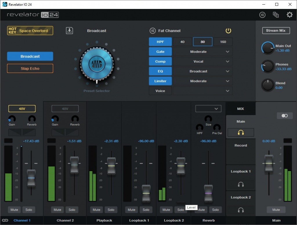Open the Comp Vocal preset dropdown
This screenshot has height=225, width=297.
coord(202,62)
